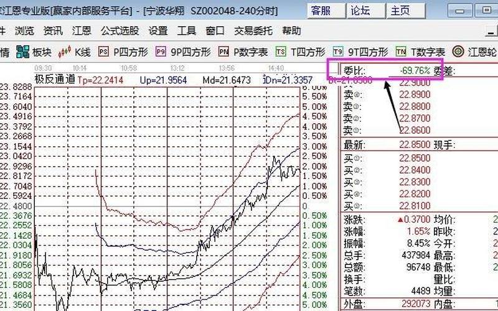Open the 板块 sector icon
The width and height of the screenshot is (498, 311).
23,52
